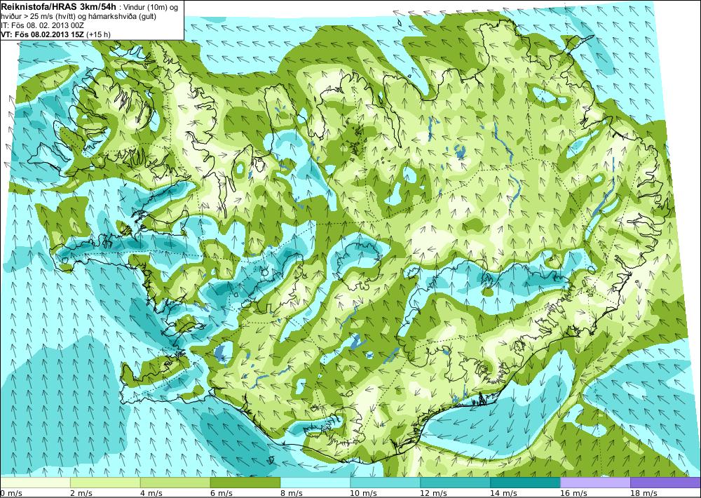Click the cyan 10–12 m/s legend swatch

tap(386, 483)
